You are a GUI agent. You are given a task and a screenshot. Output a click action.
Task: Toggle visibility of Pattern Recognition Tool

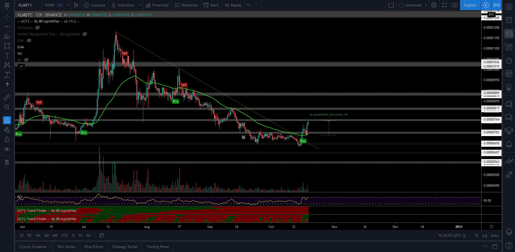coord(85,34)
